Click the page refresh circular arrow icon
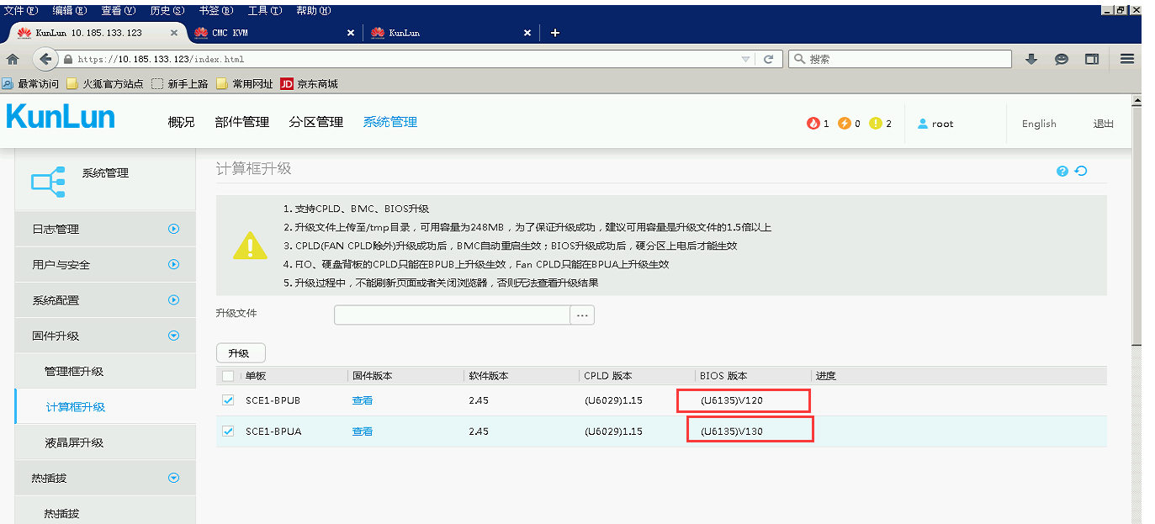 [1082, 171]
